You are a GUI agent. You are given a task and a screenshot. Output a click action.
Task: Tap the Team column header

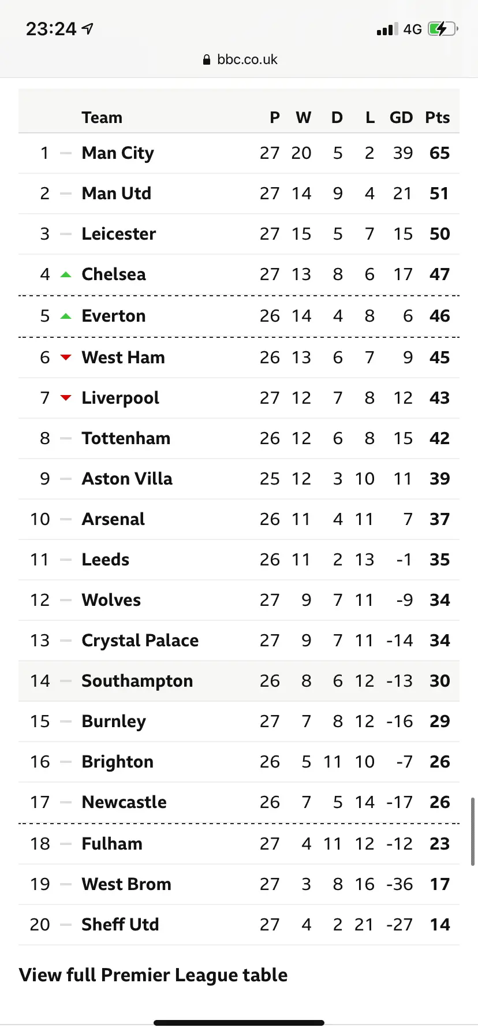(102, 118)
